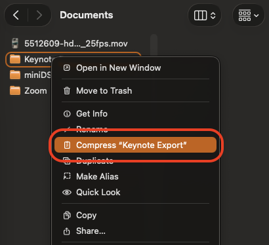This screenshot has width=269, height=245.
Task: Open the group-by grid icon dropdown
Action: coord(249,16)
